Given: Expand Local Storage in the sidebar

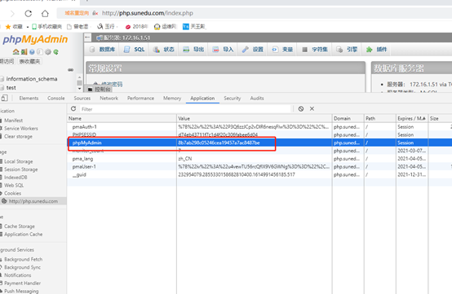Looking at the screenshot, I should (x=19, y=161).
